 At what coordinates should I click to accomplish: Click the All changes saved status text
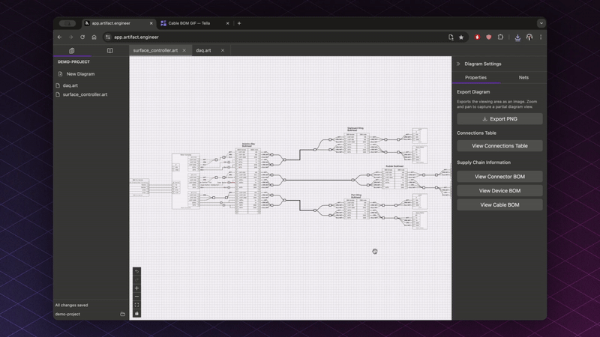click(x=71, y=306)
